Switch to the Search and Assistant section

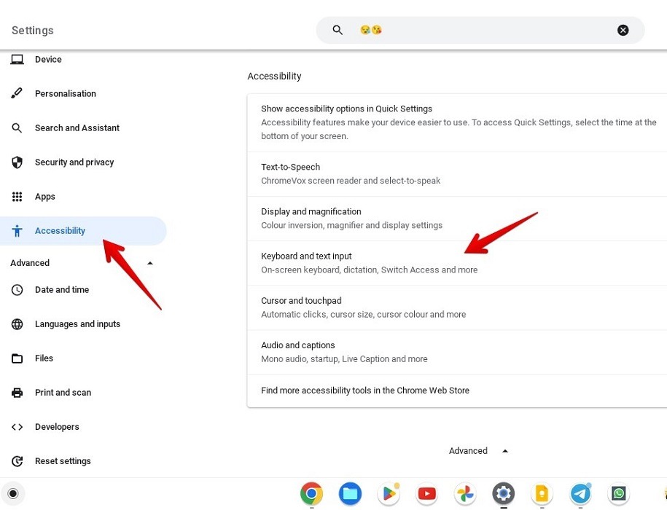pyautogui.click(x=77, y=127)
